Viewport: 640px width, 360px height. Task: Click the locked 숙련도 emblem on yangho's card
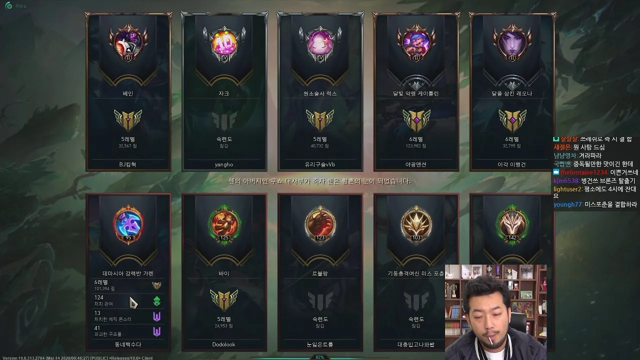[x=224, y=120]
